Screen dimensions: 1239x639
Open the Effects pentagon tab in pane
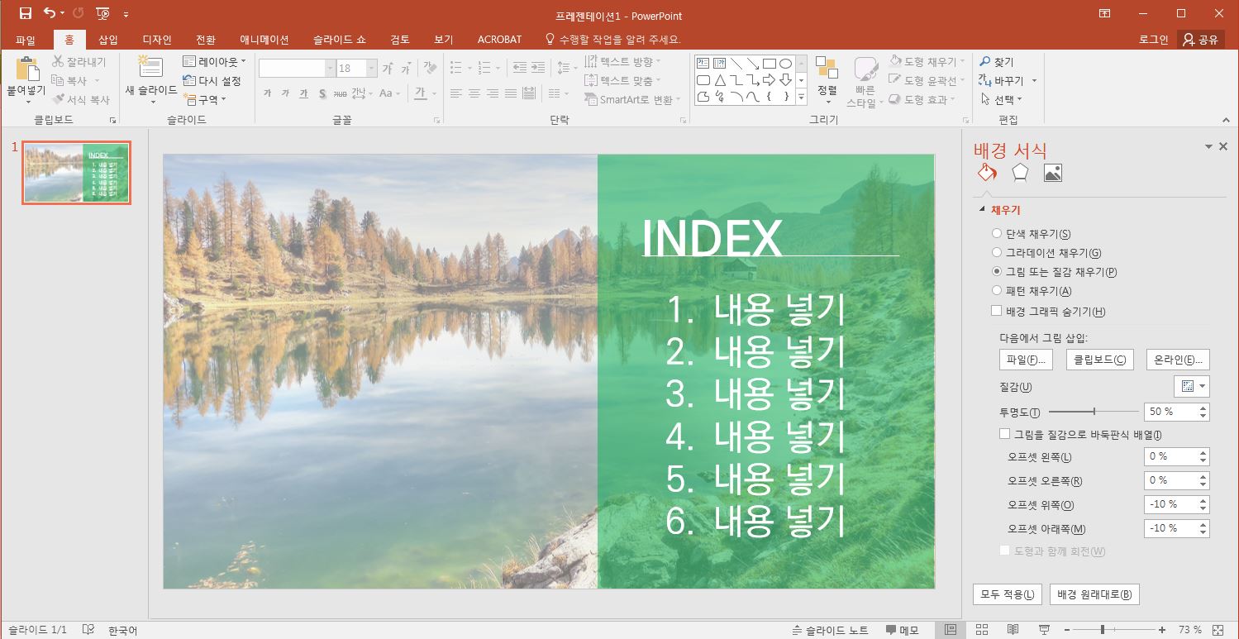pyautogui.click(x=1020, y=172)
